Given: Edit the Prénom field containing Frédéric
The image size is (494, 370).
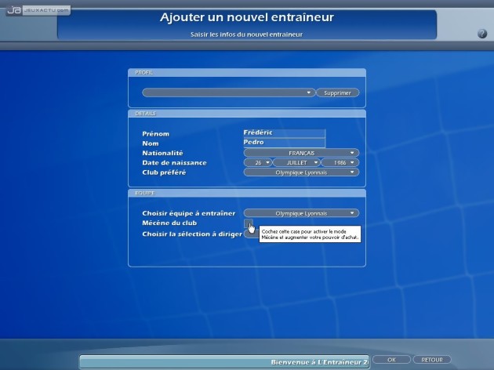Looking at the screenshot, I should tap(284, 132).
